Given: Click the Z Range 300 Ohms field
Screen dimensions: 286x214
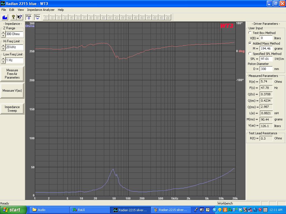Looking at the screenshot, I should (15, 34).
